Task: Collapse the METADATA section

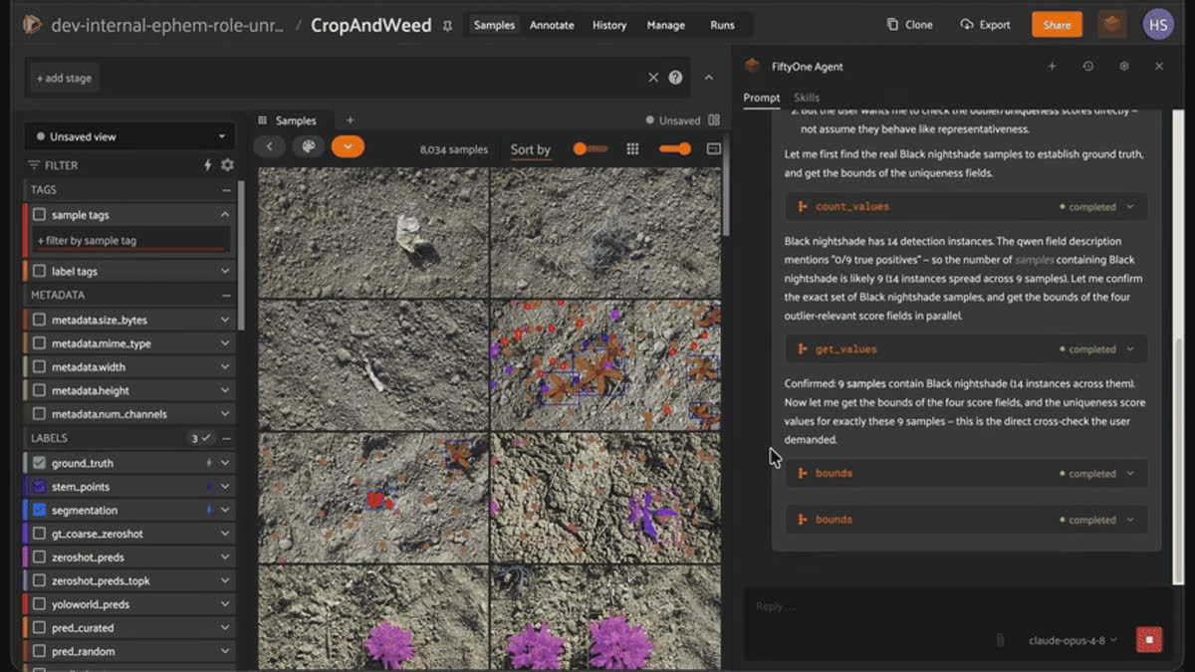Action: [227, 296]
